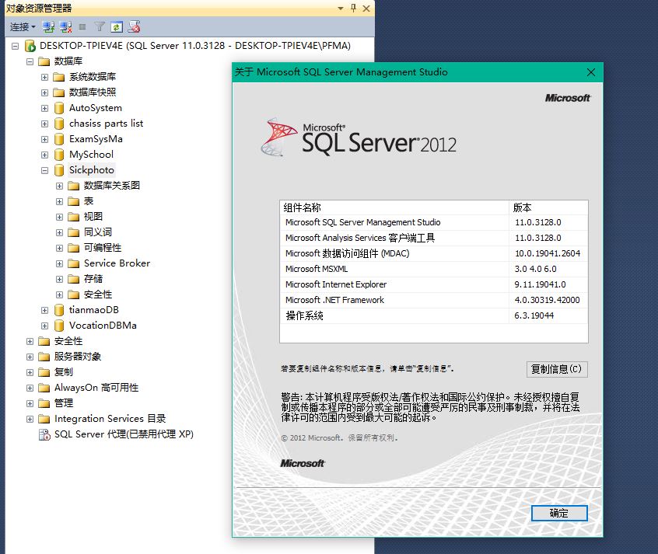658x554 pixels.
Task: Click the Connect Object Explorer icon
Action: coord(48,27)
